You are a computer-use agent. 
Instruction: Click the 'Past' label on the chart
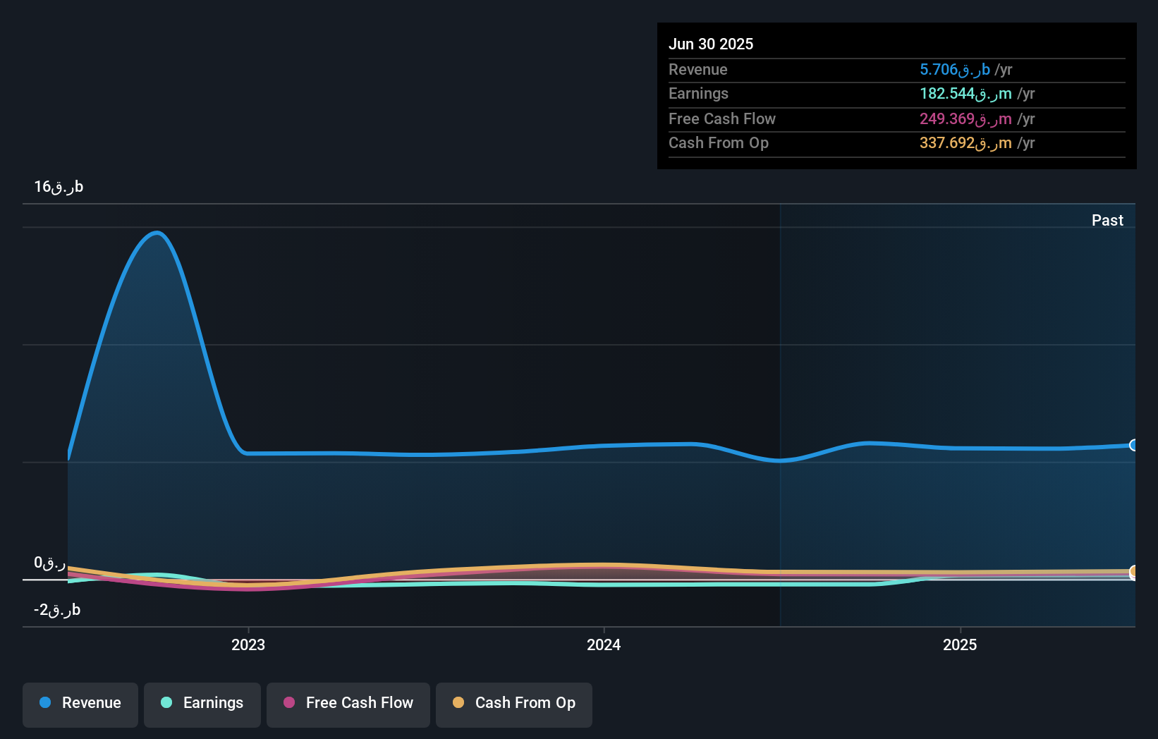tap(1107, 220)
